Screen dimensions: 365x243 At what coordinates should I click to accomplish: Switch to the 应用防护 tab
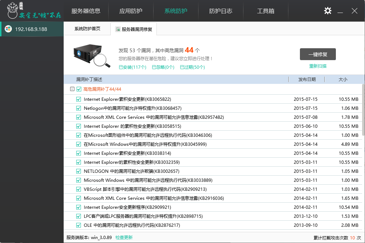pos(131,11)
